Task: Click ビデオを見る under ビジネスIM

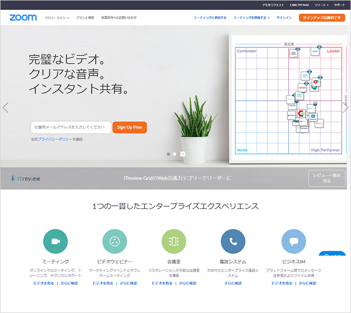Action: click(282, 283)
